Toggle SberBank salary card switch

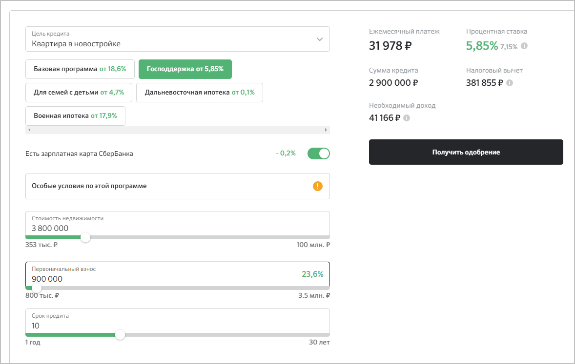pos(318,153)
